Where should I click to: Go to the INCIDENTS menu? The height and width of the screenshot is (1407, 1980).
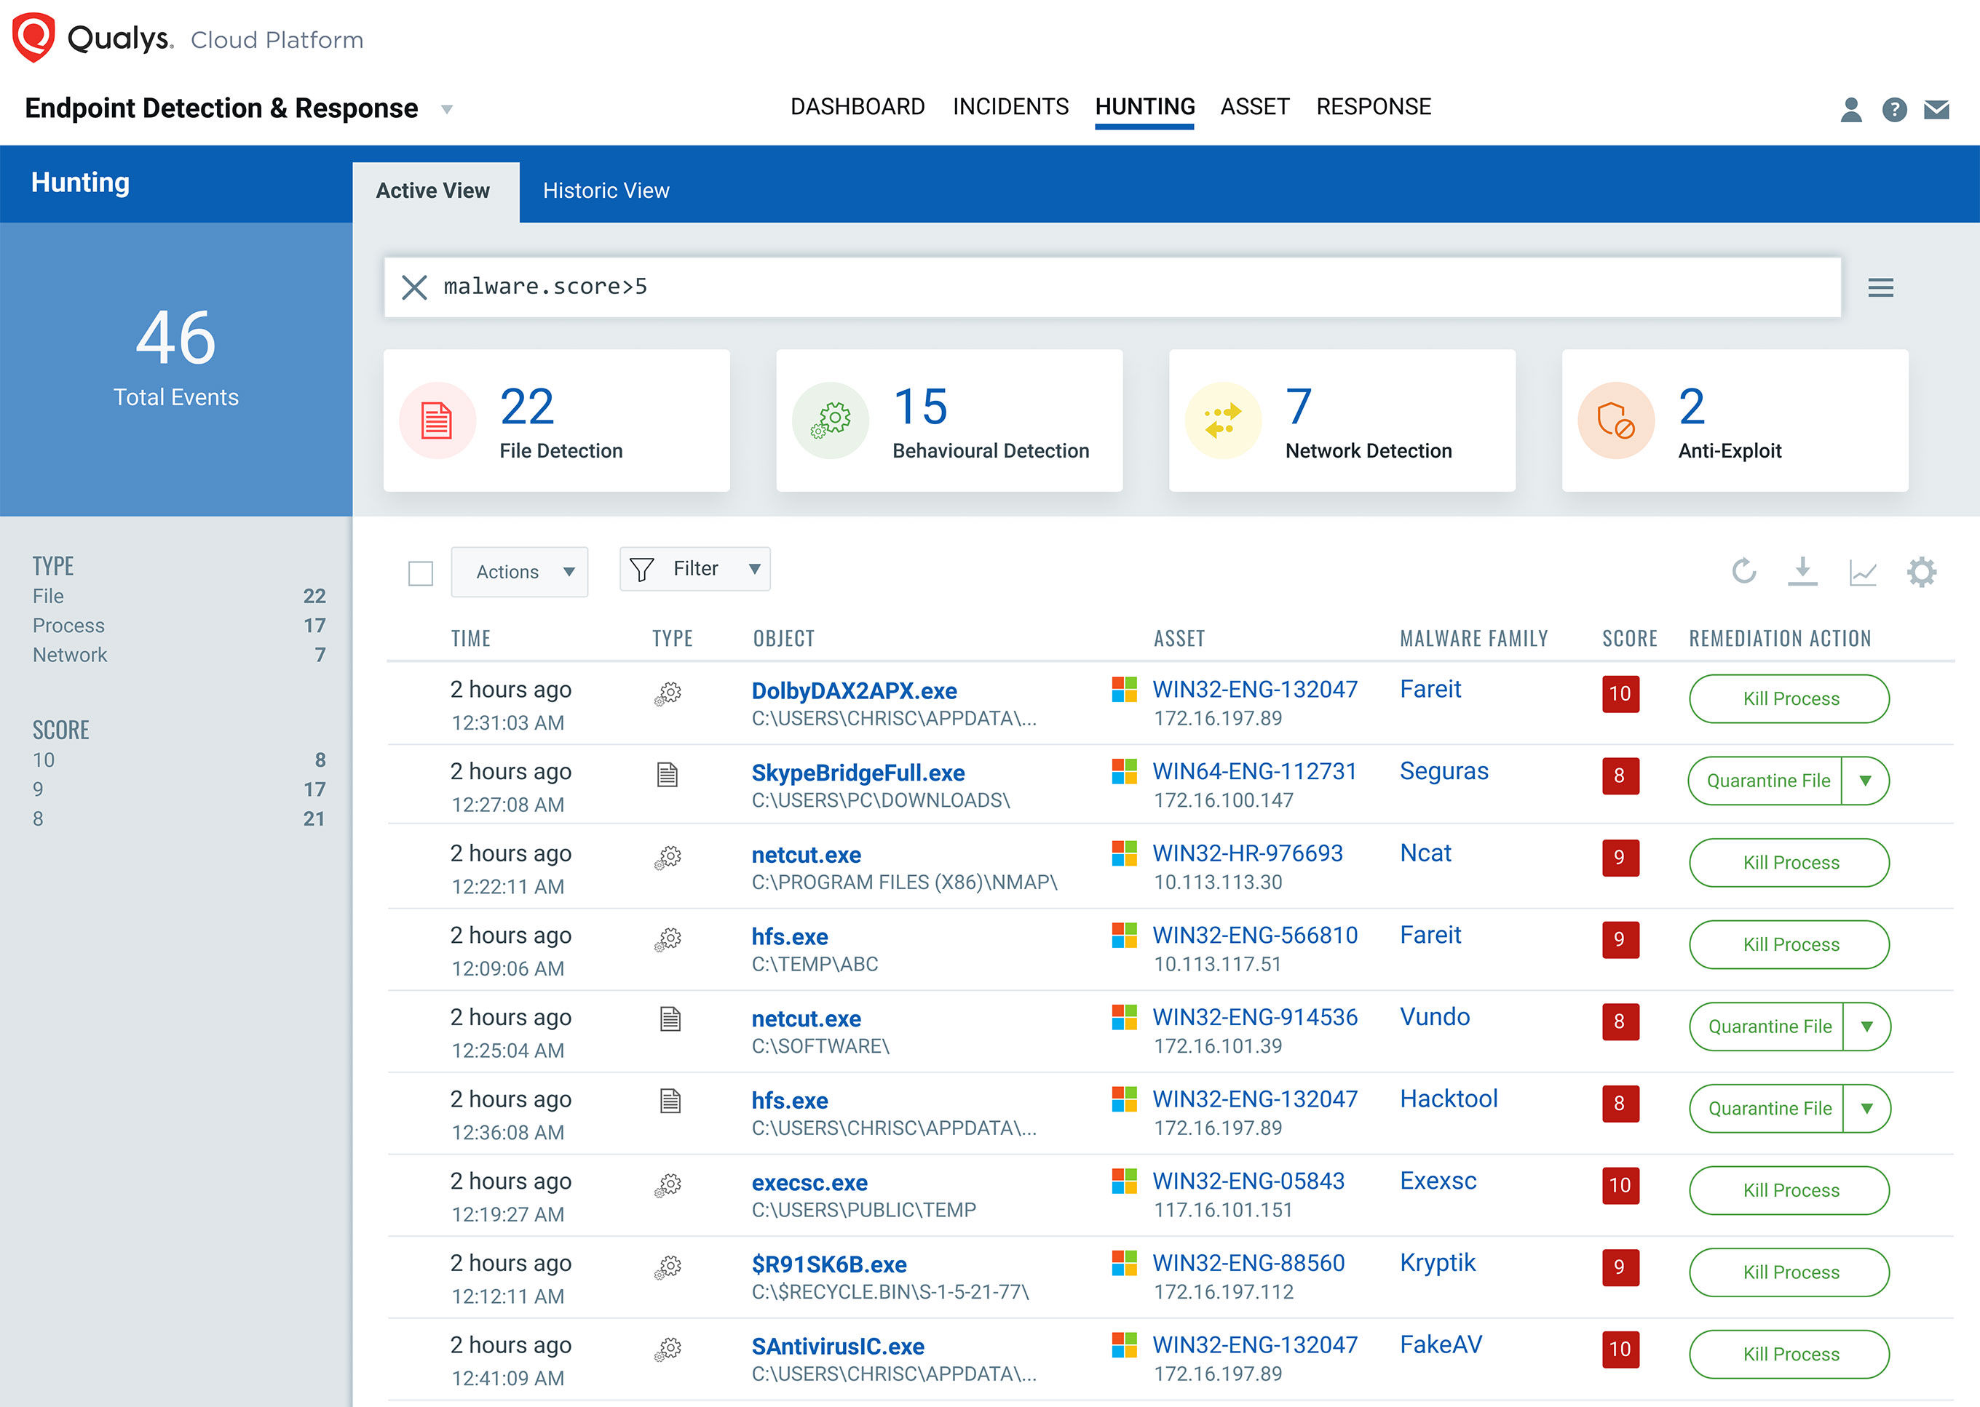tap(1010, 106)
